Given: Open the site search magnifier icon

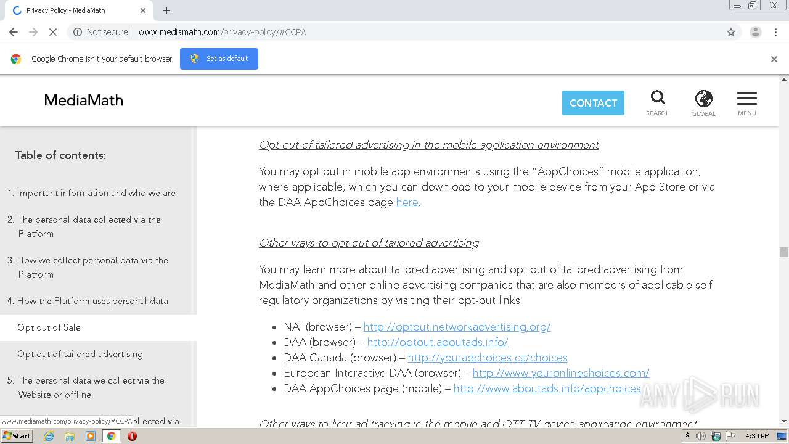Looking at the screenshot, I should point(658,103).
